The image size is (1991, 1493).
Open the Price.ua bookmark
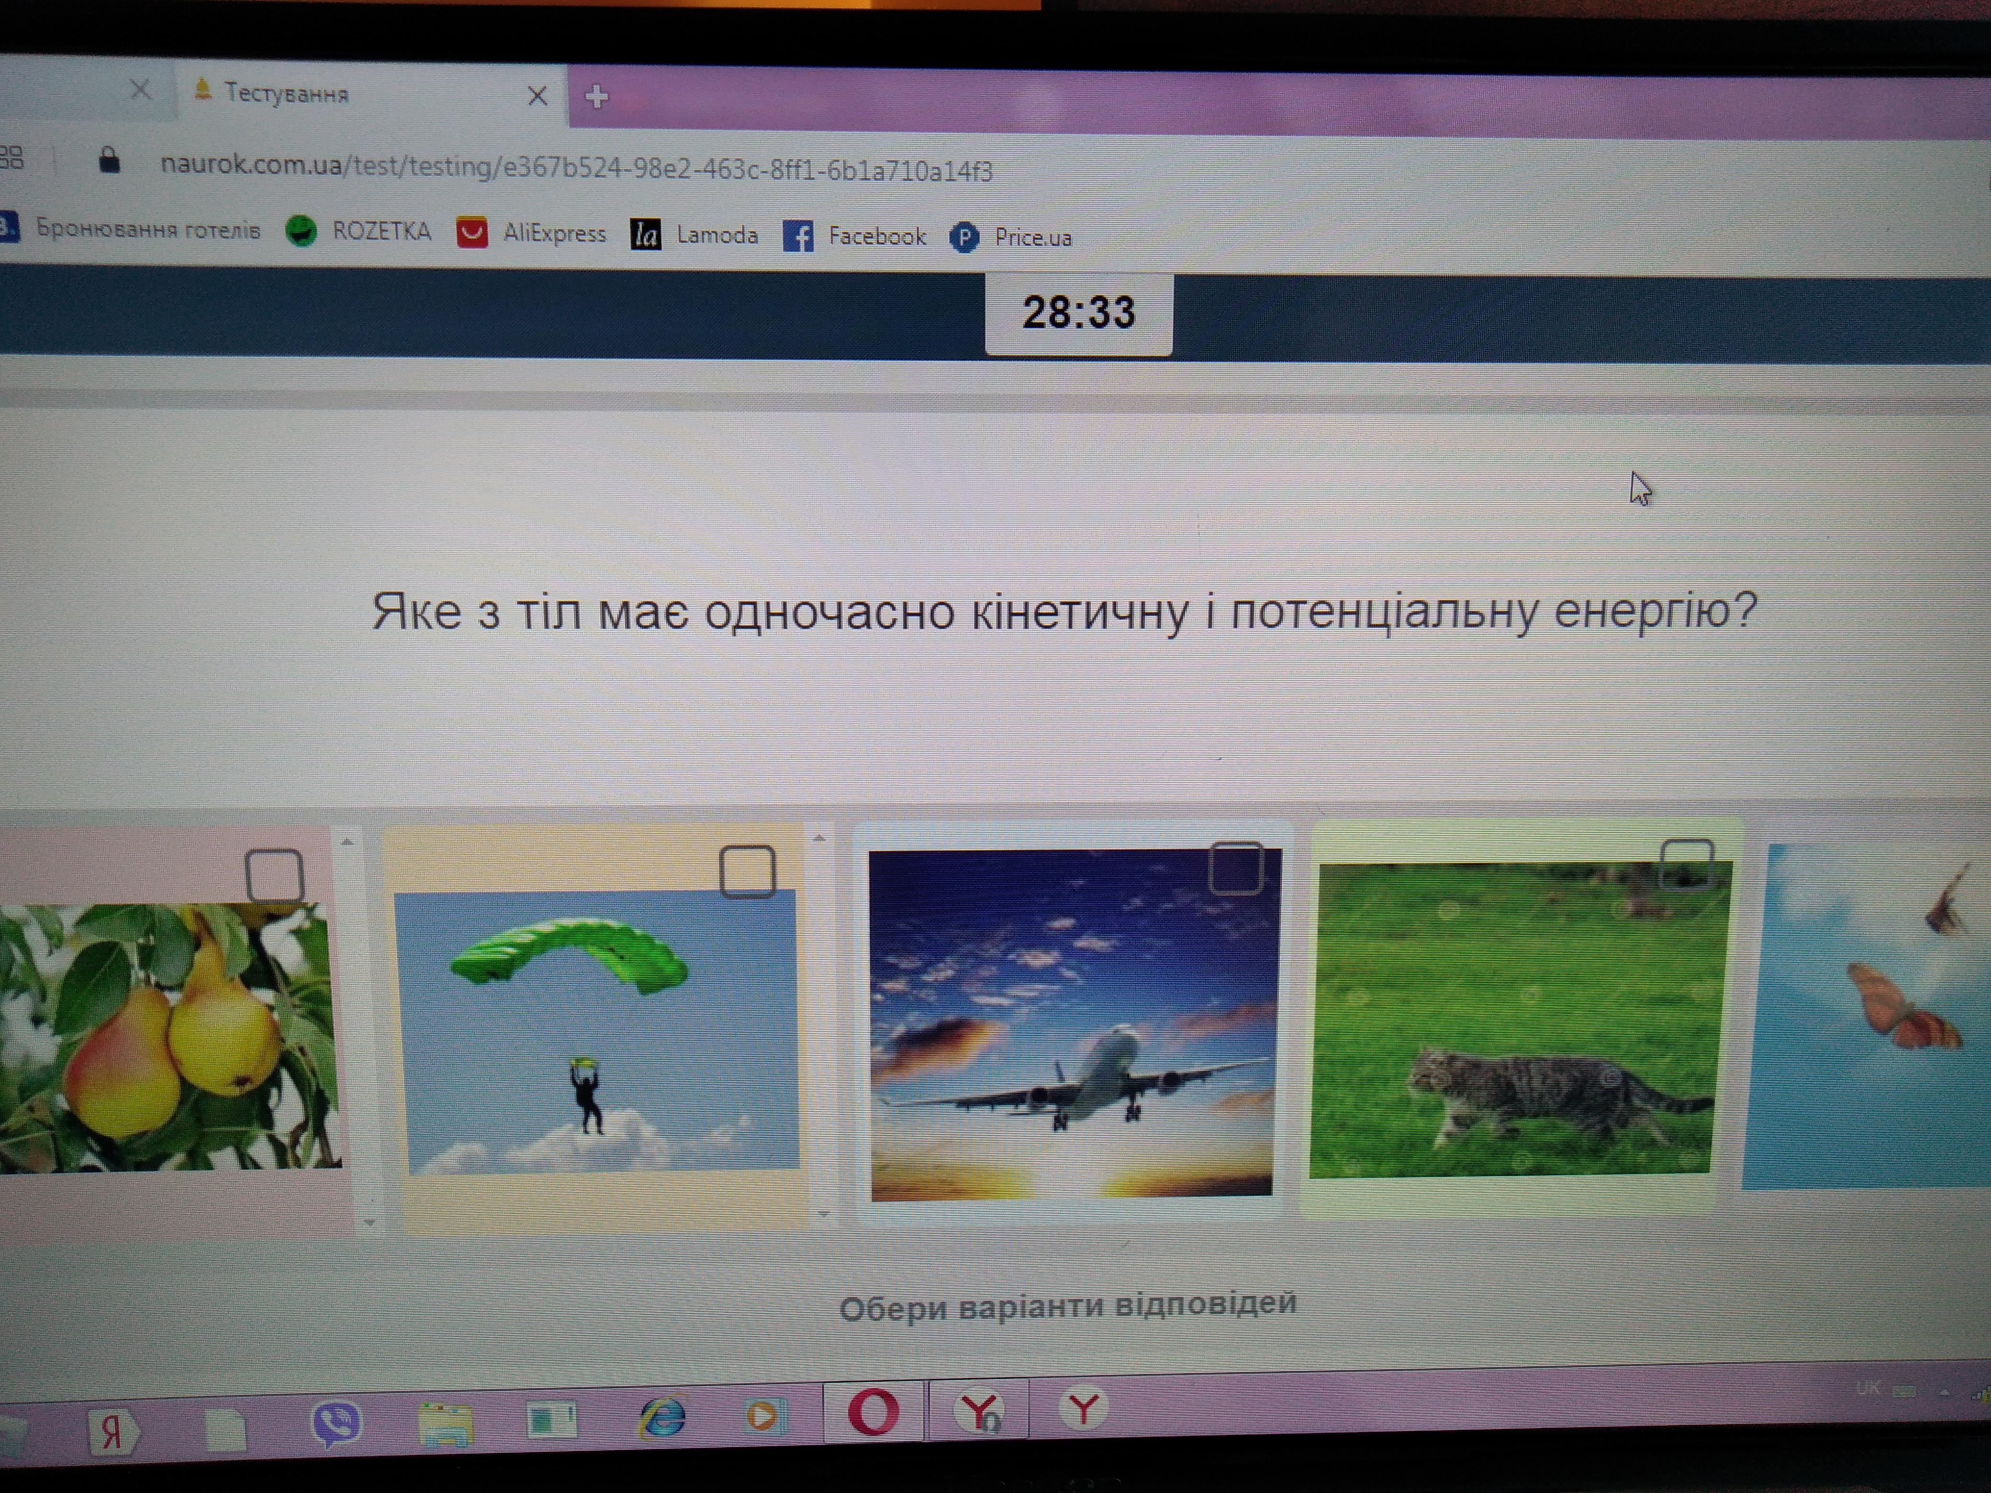pyautogui.click(x=1011, y=237)
